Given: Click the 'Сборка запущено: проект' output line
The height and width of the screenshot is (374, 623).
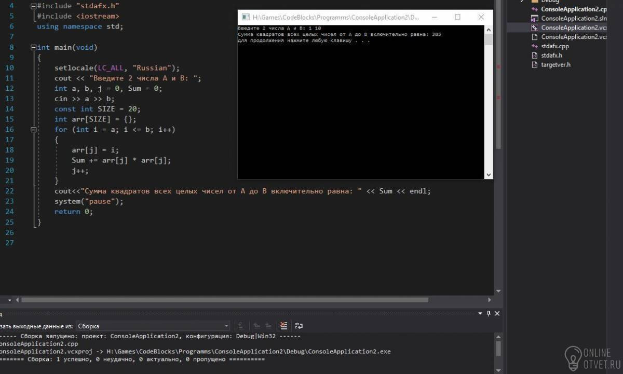Looking at the screenshot, I should point(151,336).
